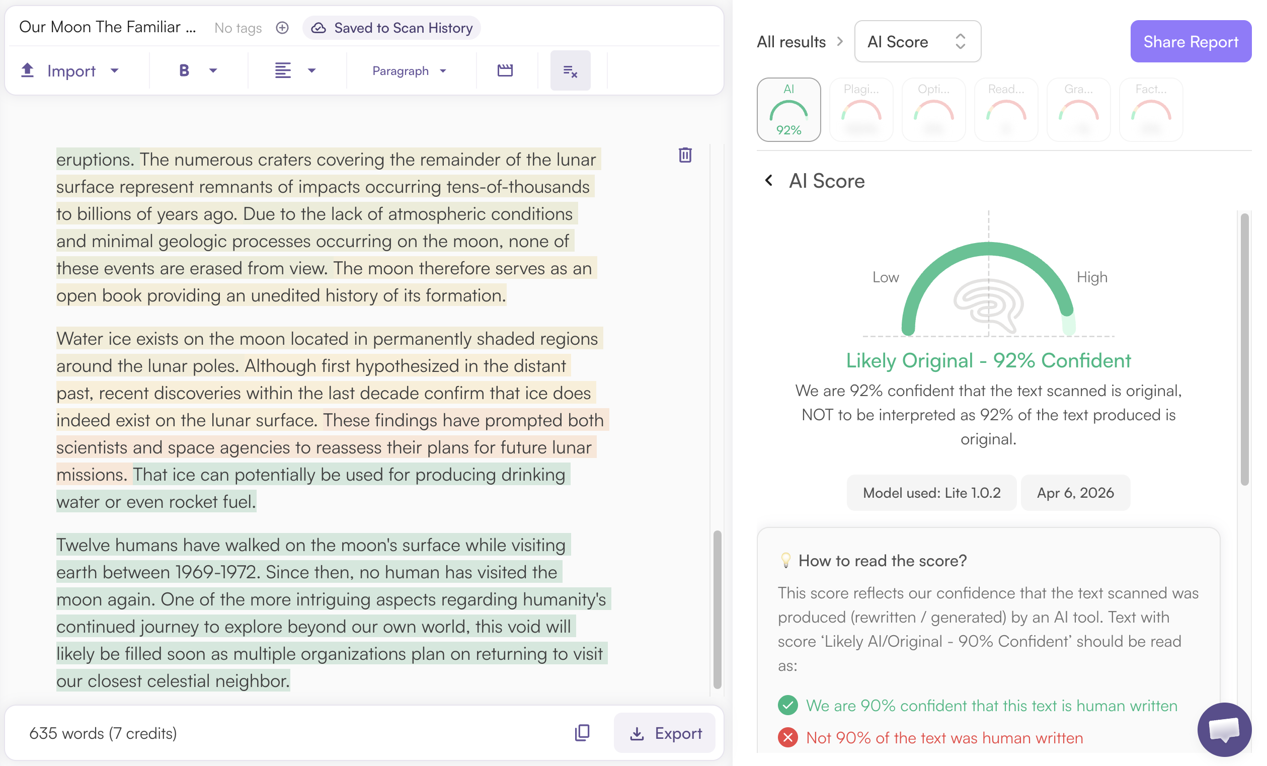The width and height of the screenshot is (1267, 766).
Task: Expand the Import dropdown arrow
Action: (115, 70)
